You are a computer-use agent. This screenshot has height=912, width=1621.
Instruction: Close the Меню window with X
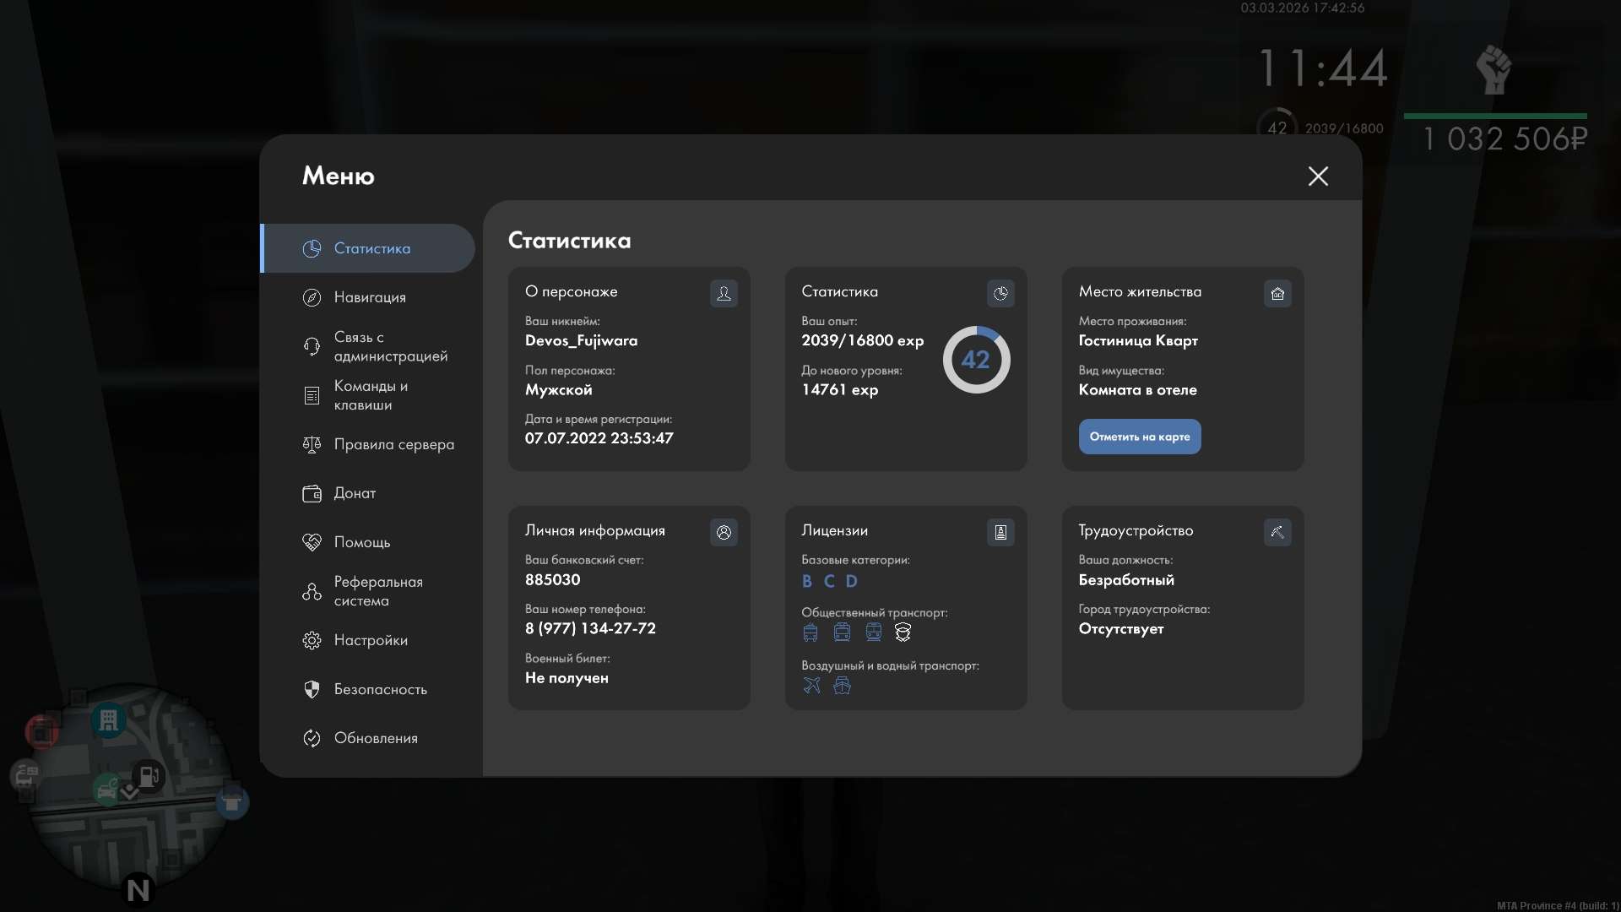[1317, 176]
